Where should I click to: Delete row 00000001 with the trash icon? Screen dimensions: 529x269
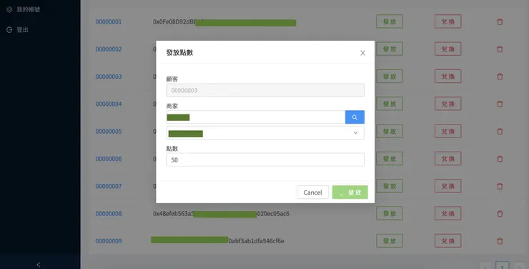coord(500,21)
